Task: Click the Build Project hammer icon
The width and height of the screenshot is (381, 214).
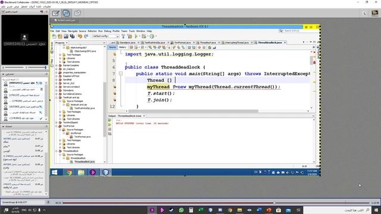Action: point(123,36)
